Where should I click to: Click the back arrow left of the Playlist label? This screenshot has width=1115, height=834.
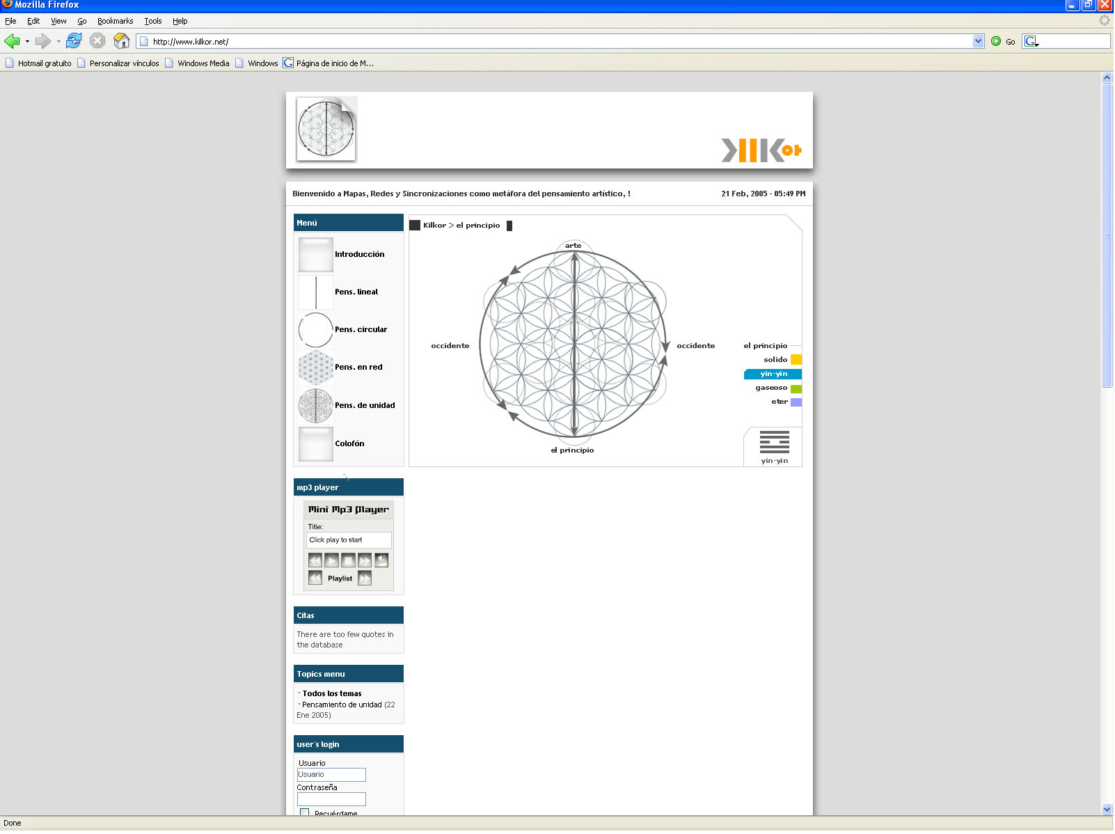pyautogui.click(x=315, y=579)
